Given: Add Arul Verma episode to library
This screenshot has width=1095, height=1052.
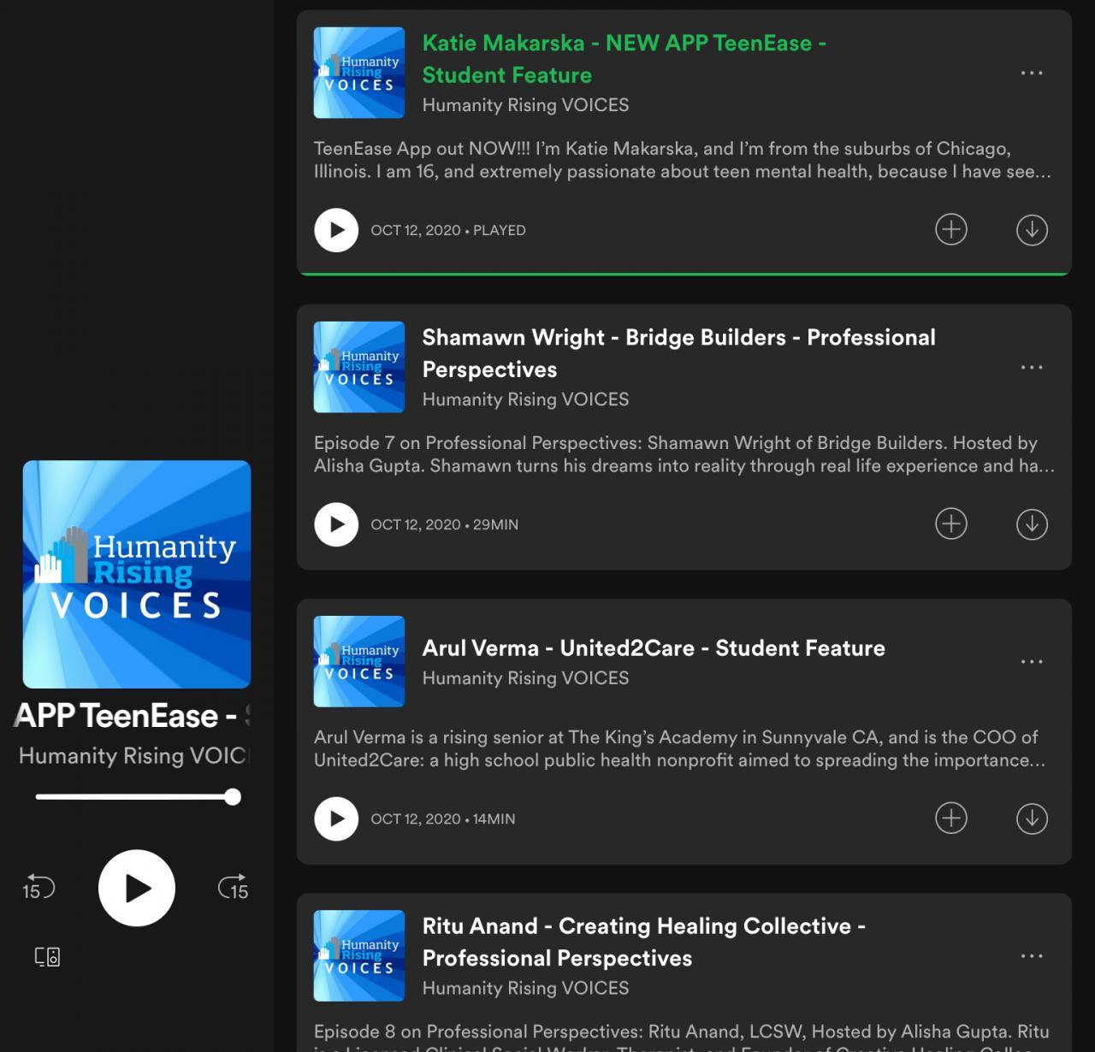Looking at the screenshot, I should (x=951, y=818).
